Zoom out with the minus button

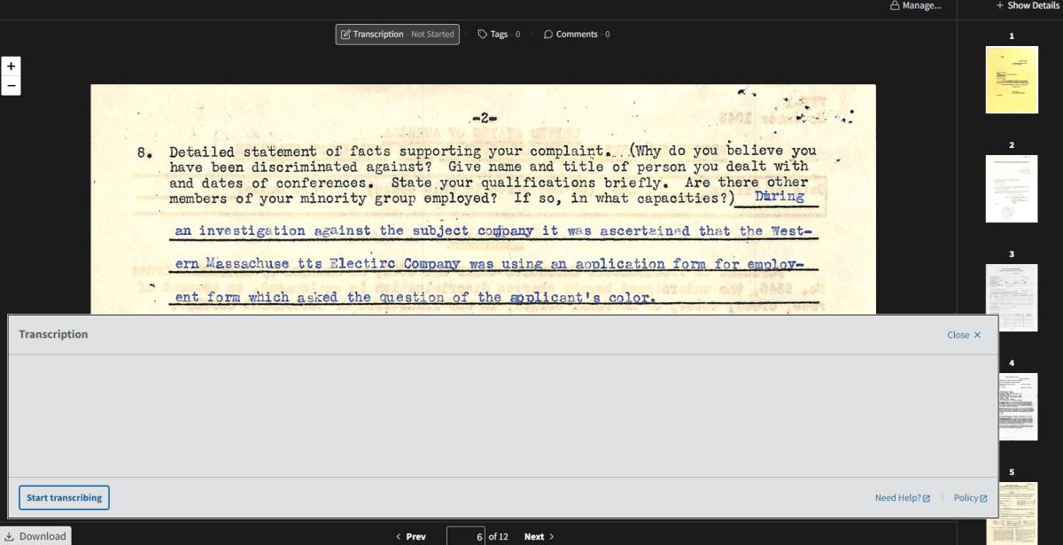click(x=11, y=86)
